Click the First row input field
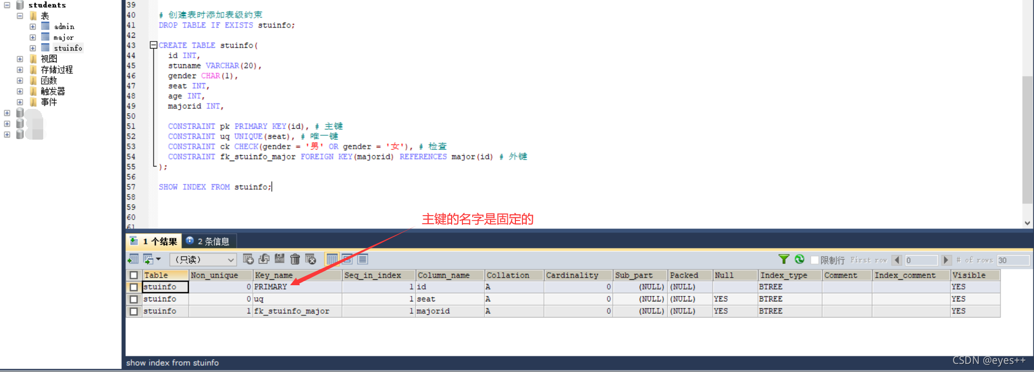This screenshot has height=372, width=1034. (x=921, y=260)
